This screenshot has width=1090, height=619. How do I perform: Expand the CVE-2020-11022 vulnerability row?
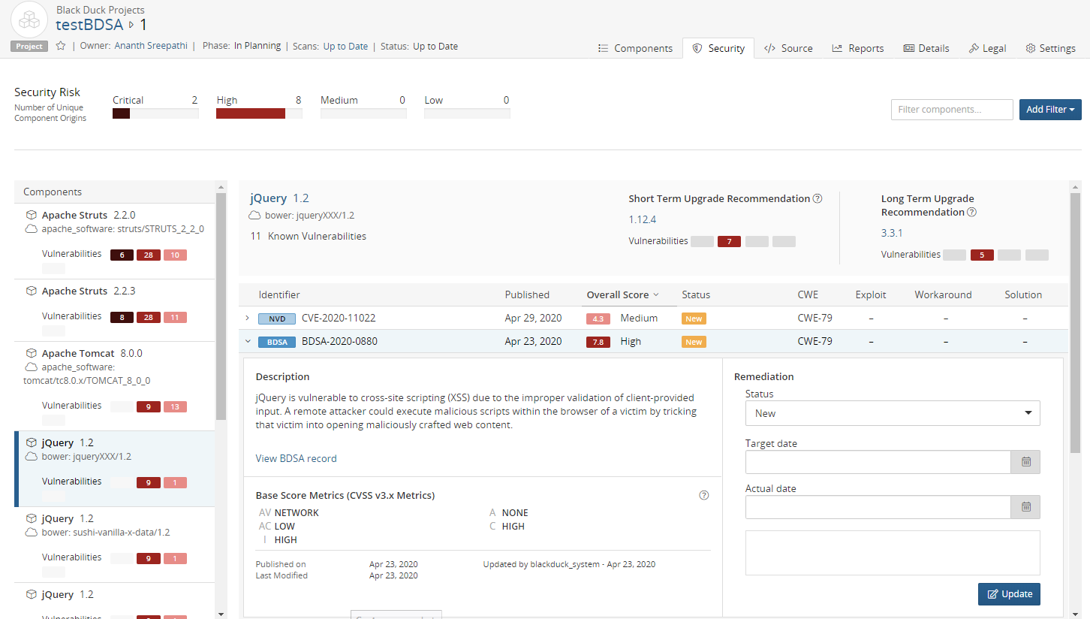pyautogui.click(x=248, y=319)
